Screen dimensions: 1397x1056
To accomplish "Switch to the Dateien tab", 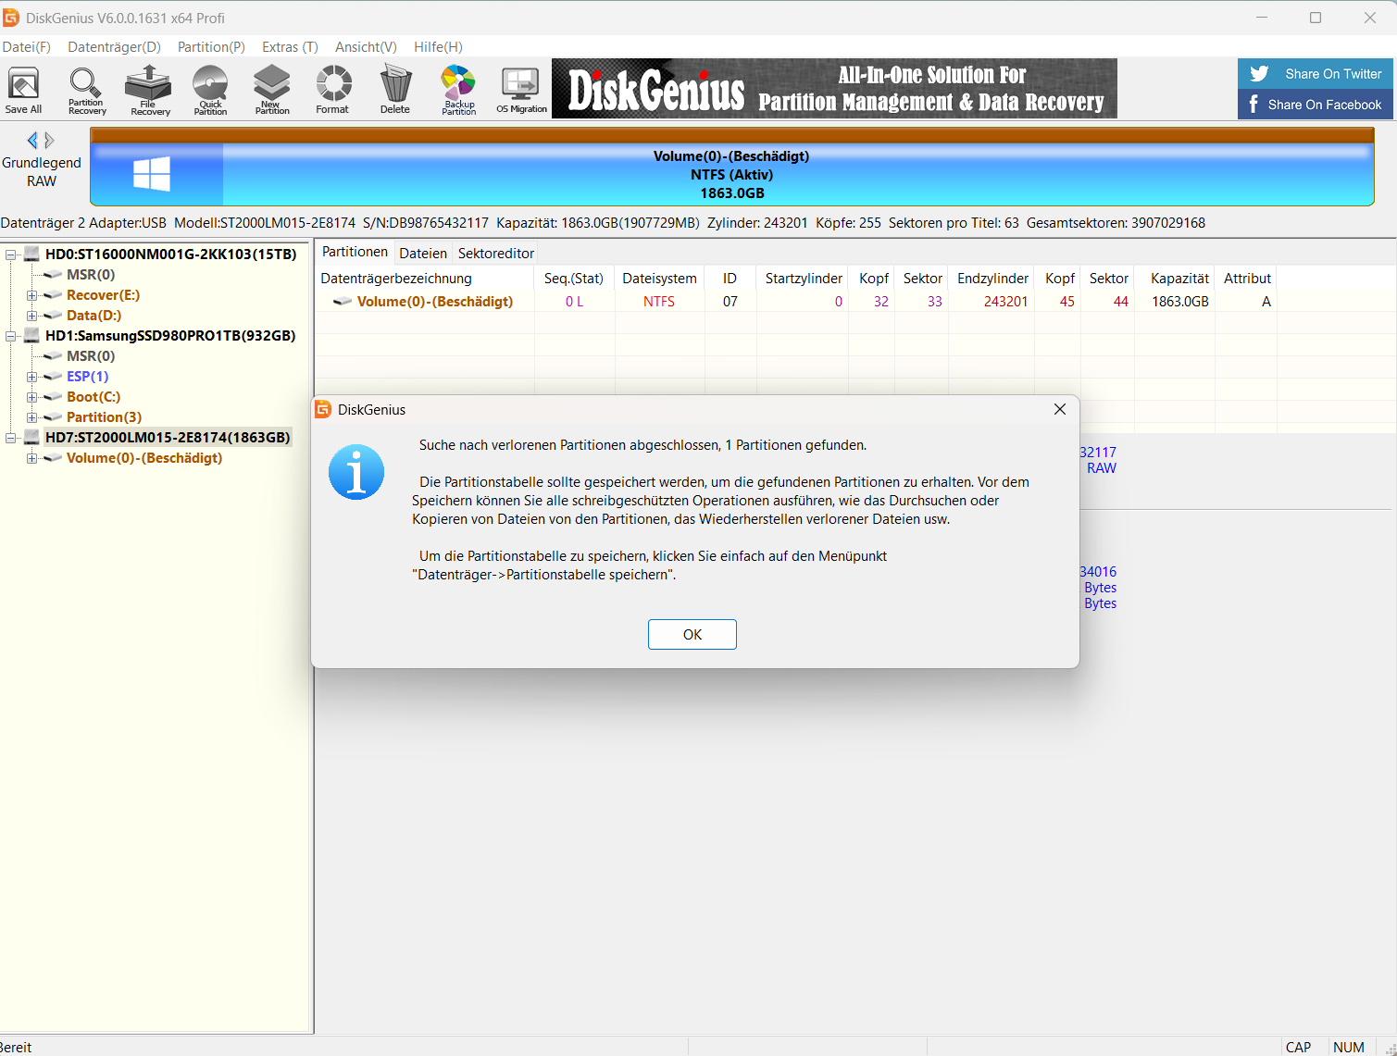I will pos(423,254).
